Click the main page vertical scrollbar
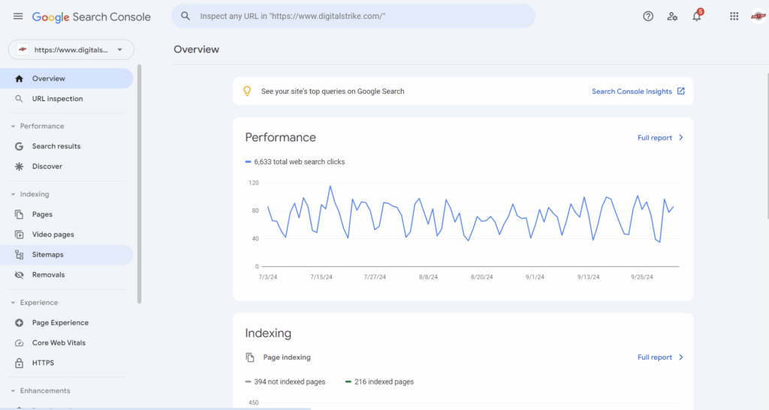 [767, 146]
